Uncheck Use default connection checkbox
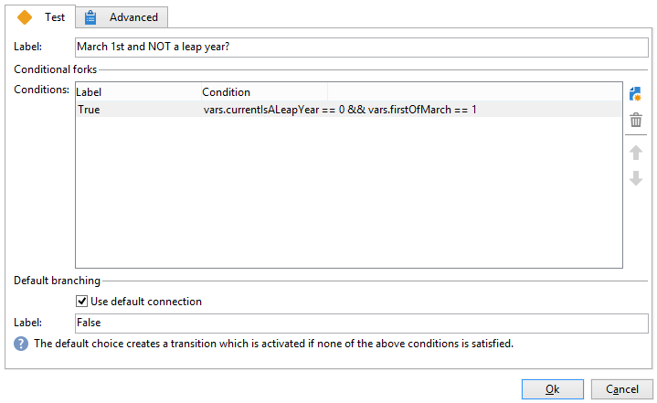657x403 pixels. tap(81, 302)
